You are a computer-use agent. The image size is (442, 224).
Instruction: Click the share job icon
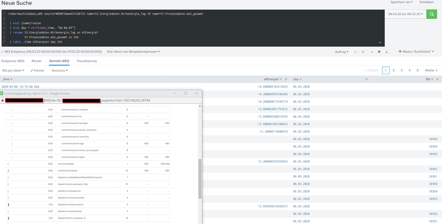[x=371, y=52]
